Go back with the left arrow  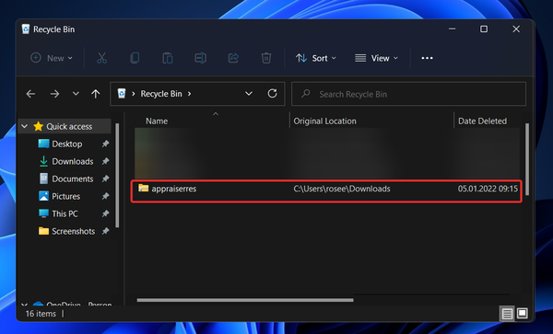(30, 94)
